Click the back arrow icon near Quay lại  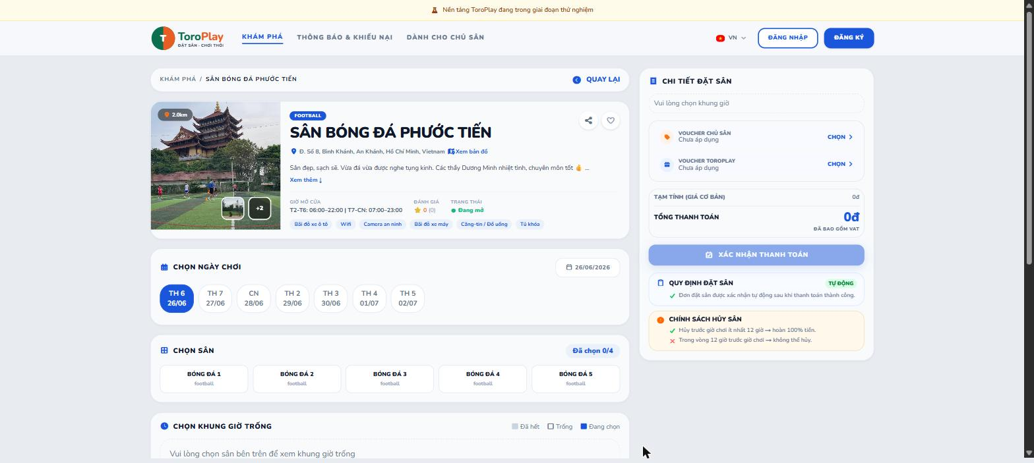click(x=576, y=80)
